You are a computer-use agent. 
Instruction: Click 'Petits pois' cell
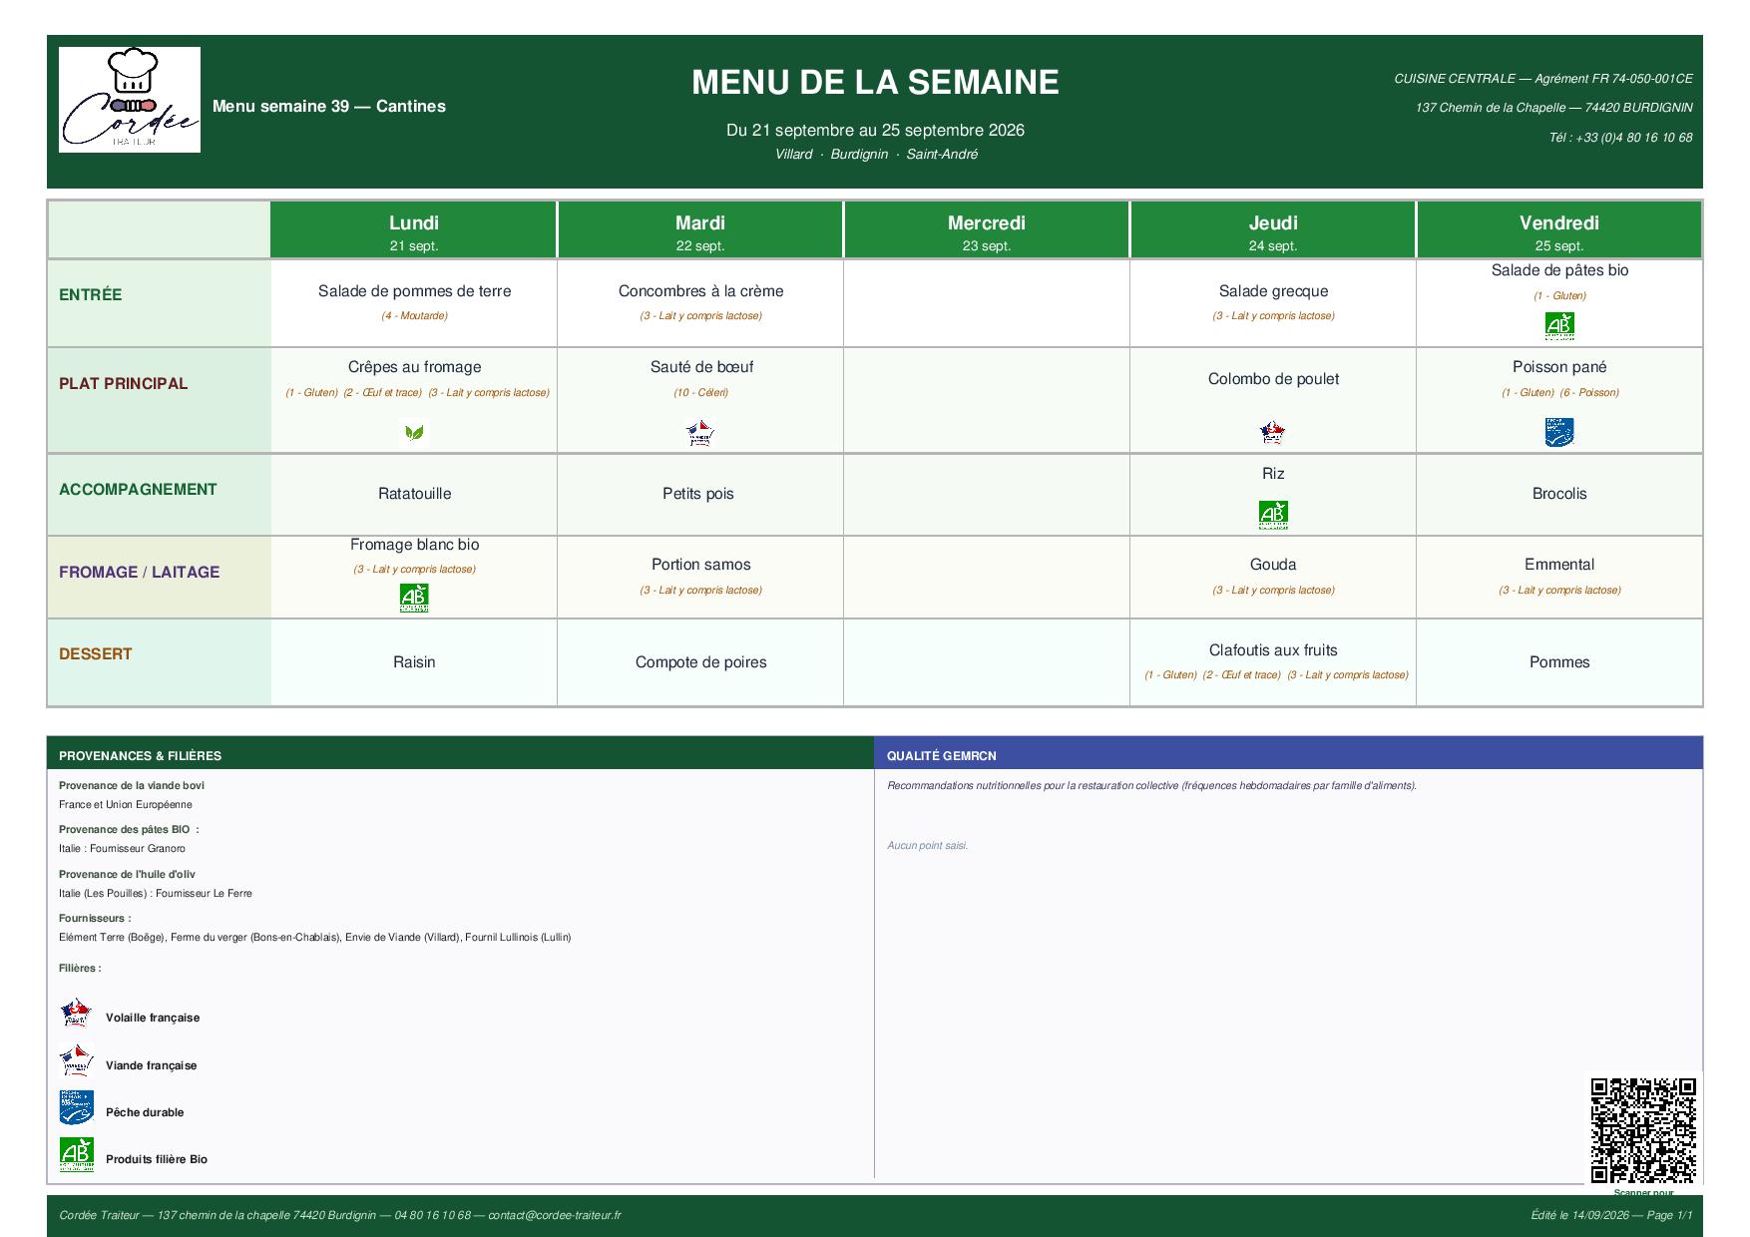(x=698, y=494)
